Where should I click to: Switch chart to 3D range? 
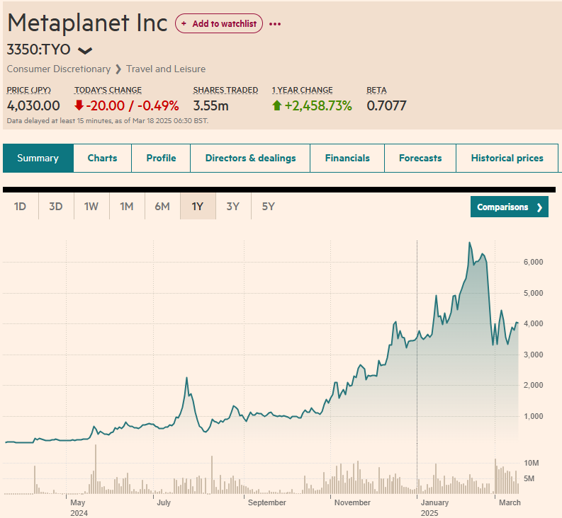pyautogui.click(x=56, y=207)
